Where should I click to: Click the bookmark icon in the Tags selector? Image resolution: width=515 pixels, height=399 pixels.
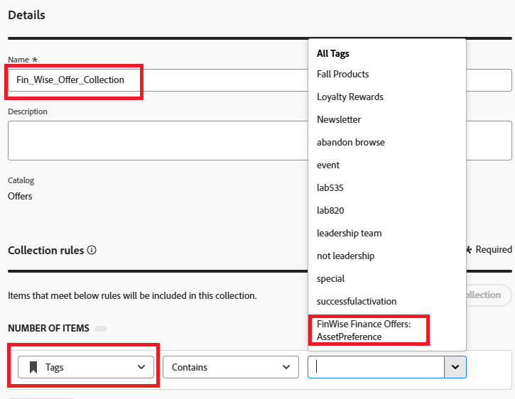click(33, 367)
